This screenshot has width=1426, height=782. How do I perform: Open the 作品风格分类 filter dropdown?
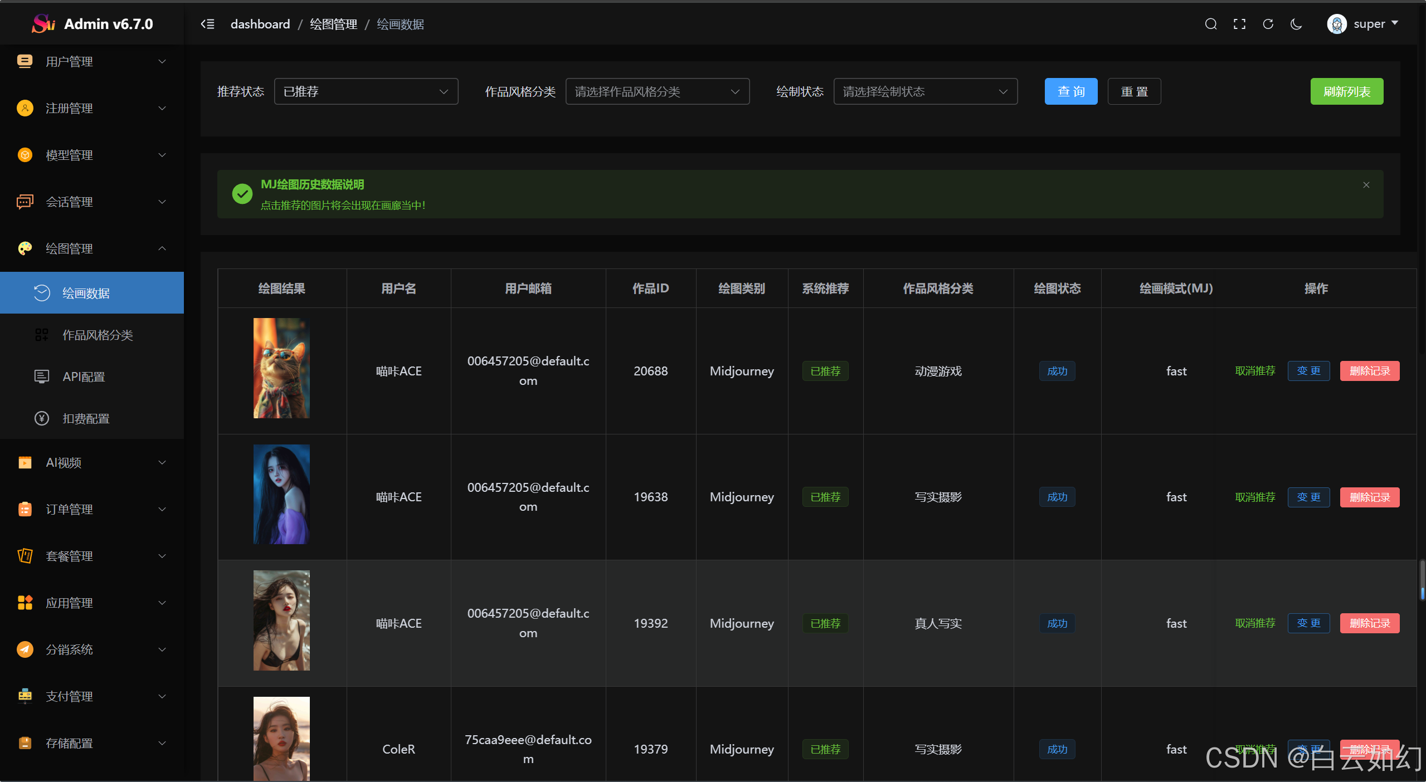(657, 91)
